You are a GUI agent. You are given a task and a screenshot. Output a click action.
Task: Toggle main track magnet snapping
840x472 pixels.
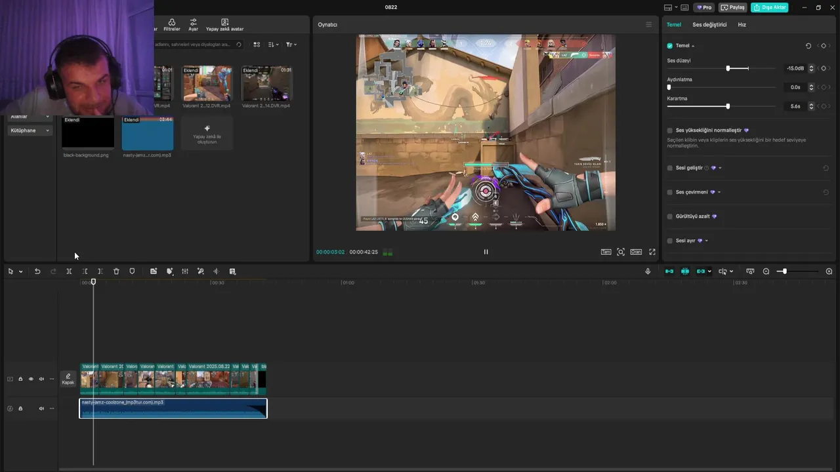669,271
